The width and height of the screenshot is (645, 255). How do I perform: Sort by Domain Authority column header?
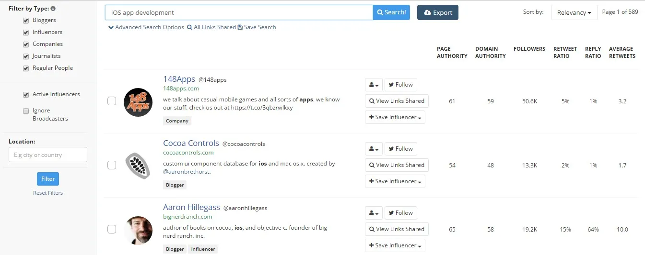pos(490,53)
